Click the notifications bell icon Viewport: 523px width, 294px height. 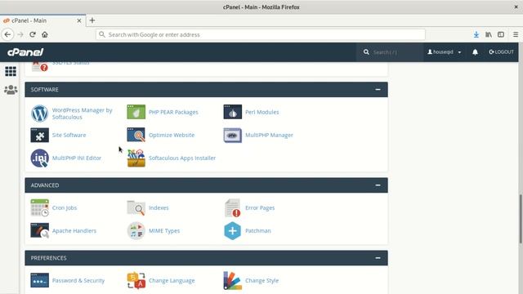tap(475, 52)
